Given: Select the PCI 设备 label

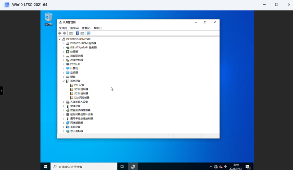Looking at the screenshot, I should (79, 85).
